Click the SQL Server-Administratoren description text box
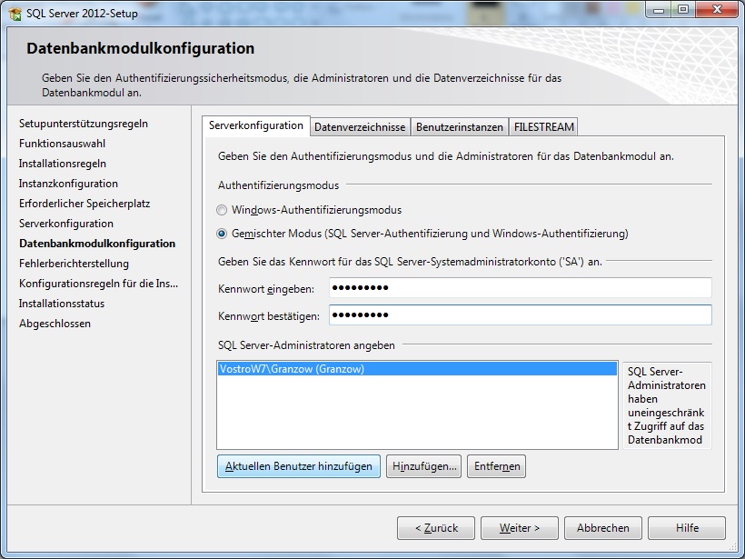 point(667,405)
